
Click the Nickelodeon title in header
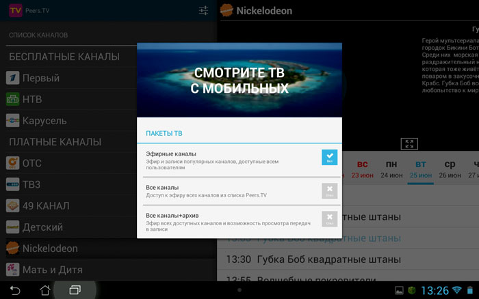pyautogui.click(x=264, y=11)
